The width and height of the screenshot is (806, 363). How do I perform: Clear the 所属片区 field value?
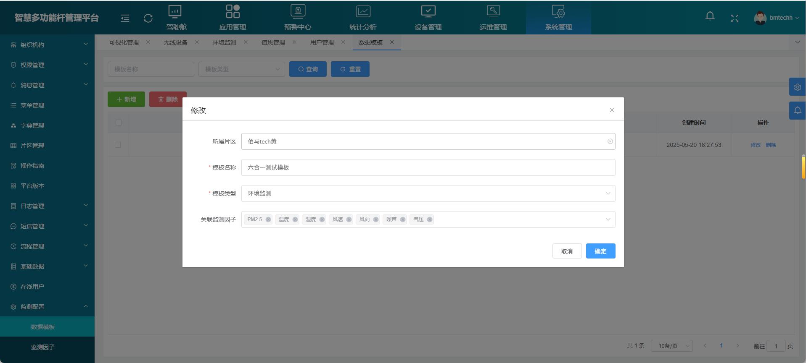tap(610, 141)
